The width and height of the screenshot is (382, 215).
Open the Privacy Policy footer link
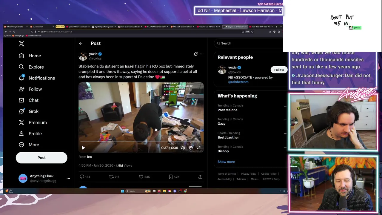coord(249,174)
